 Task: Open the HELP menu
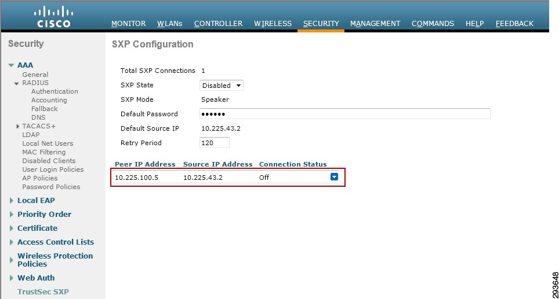(474, 24)
